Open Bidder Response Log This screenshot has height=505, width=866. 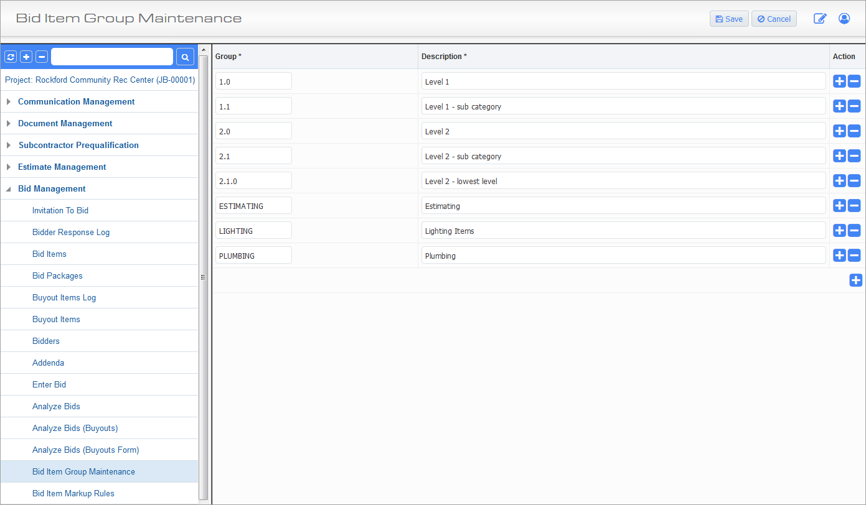(x=71, y=232)
